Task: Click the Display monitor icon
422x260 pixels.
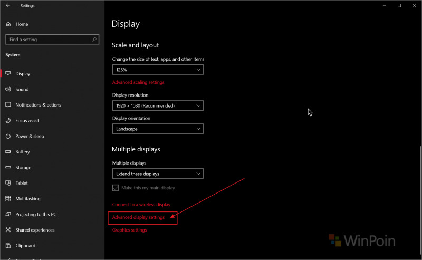Action: click(x=8, y=73)
